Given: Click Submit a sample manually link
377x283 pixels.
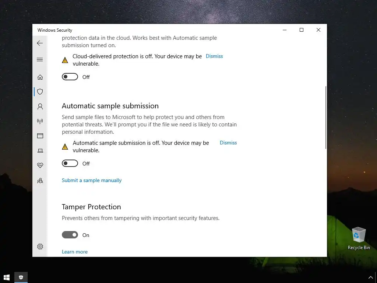Looking at the screenshot, I should tap(92, 180).
